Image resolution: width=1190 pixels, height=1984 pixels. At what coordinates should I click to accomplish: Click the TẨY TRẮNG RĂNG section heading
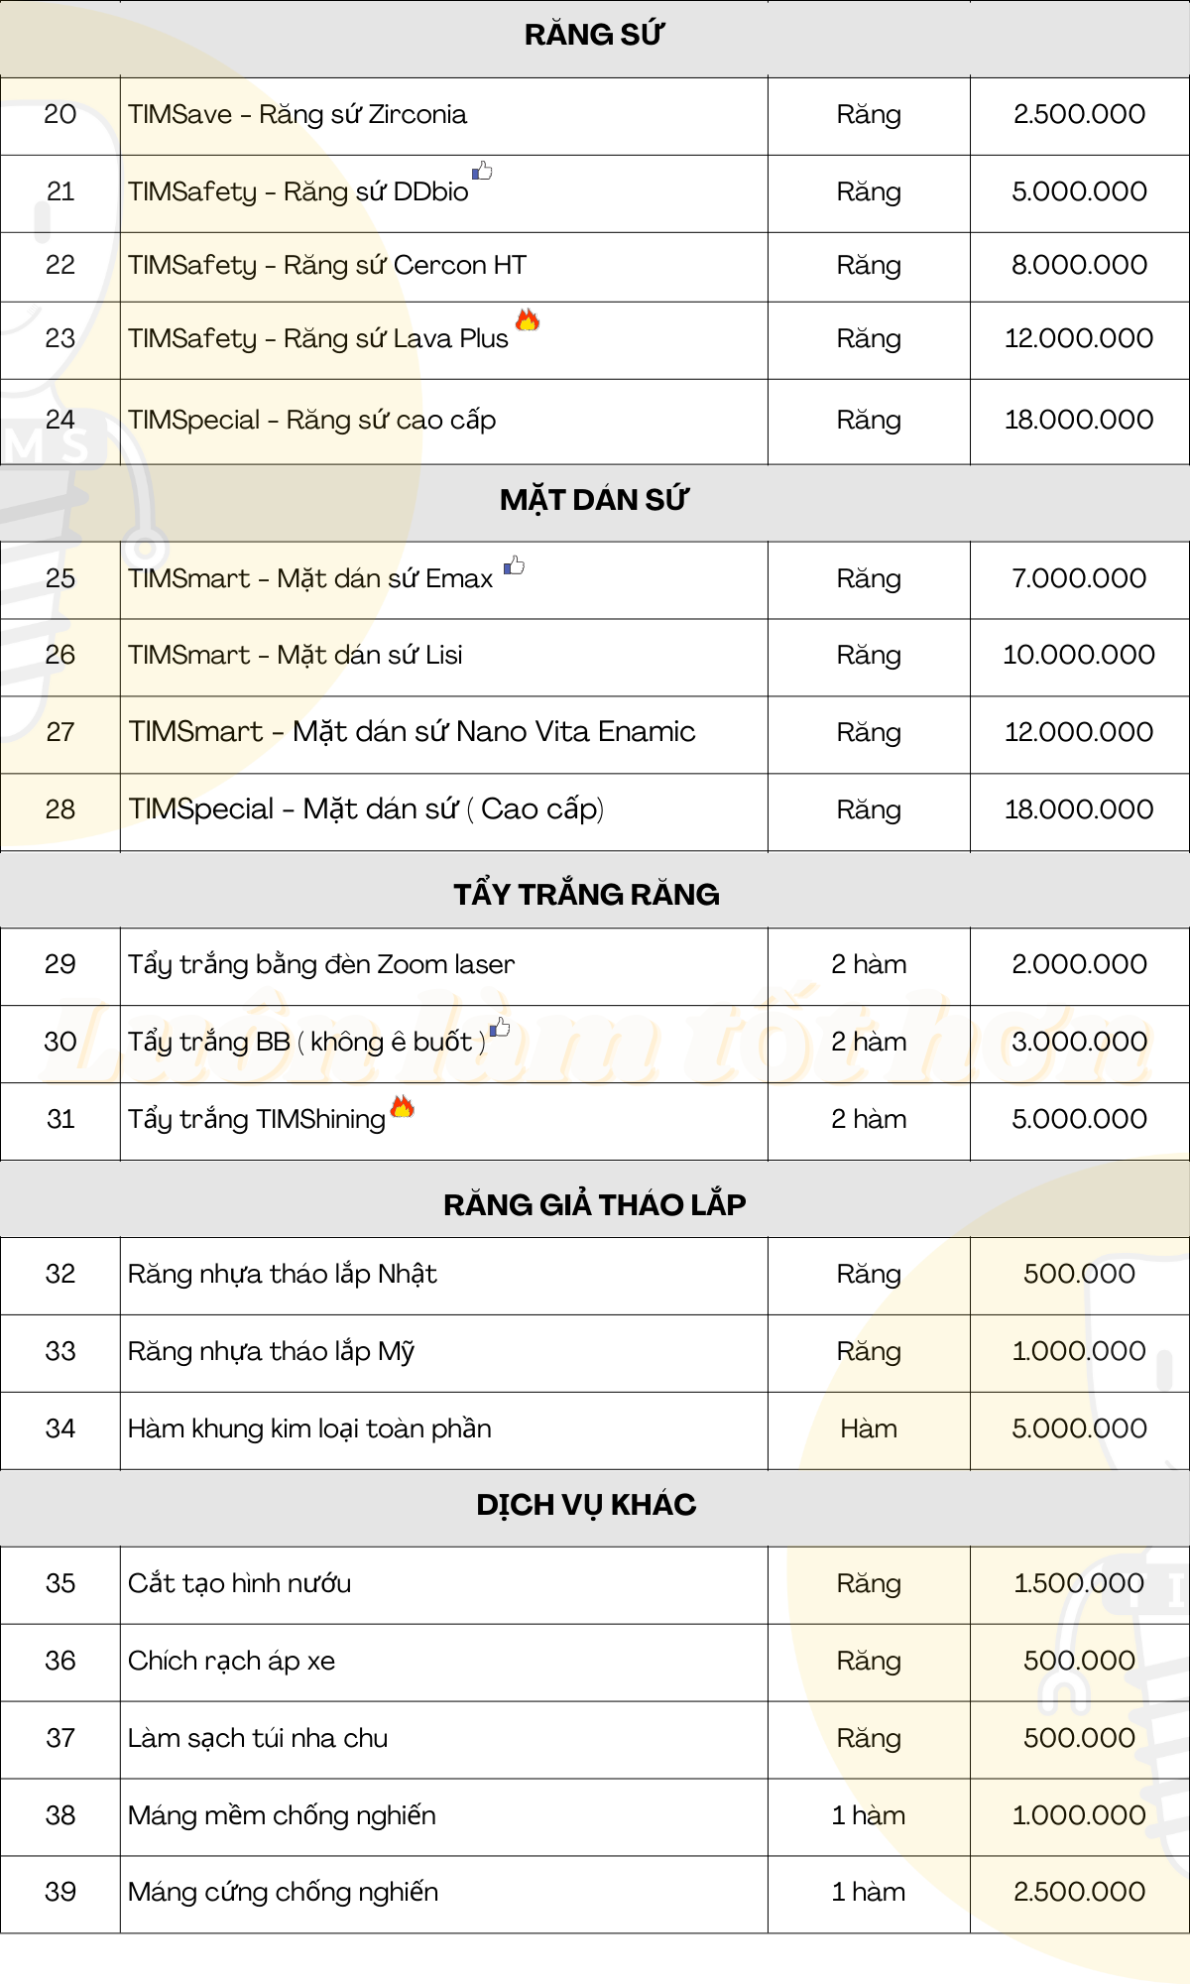(x=586, y=895)
